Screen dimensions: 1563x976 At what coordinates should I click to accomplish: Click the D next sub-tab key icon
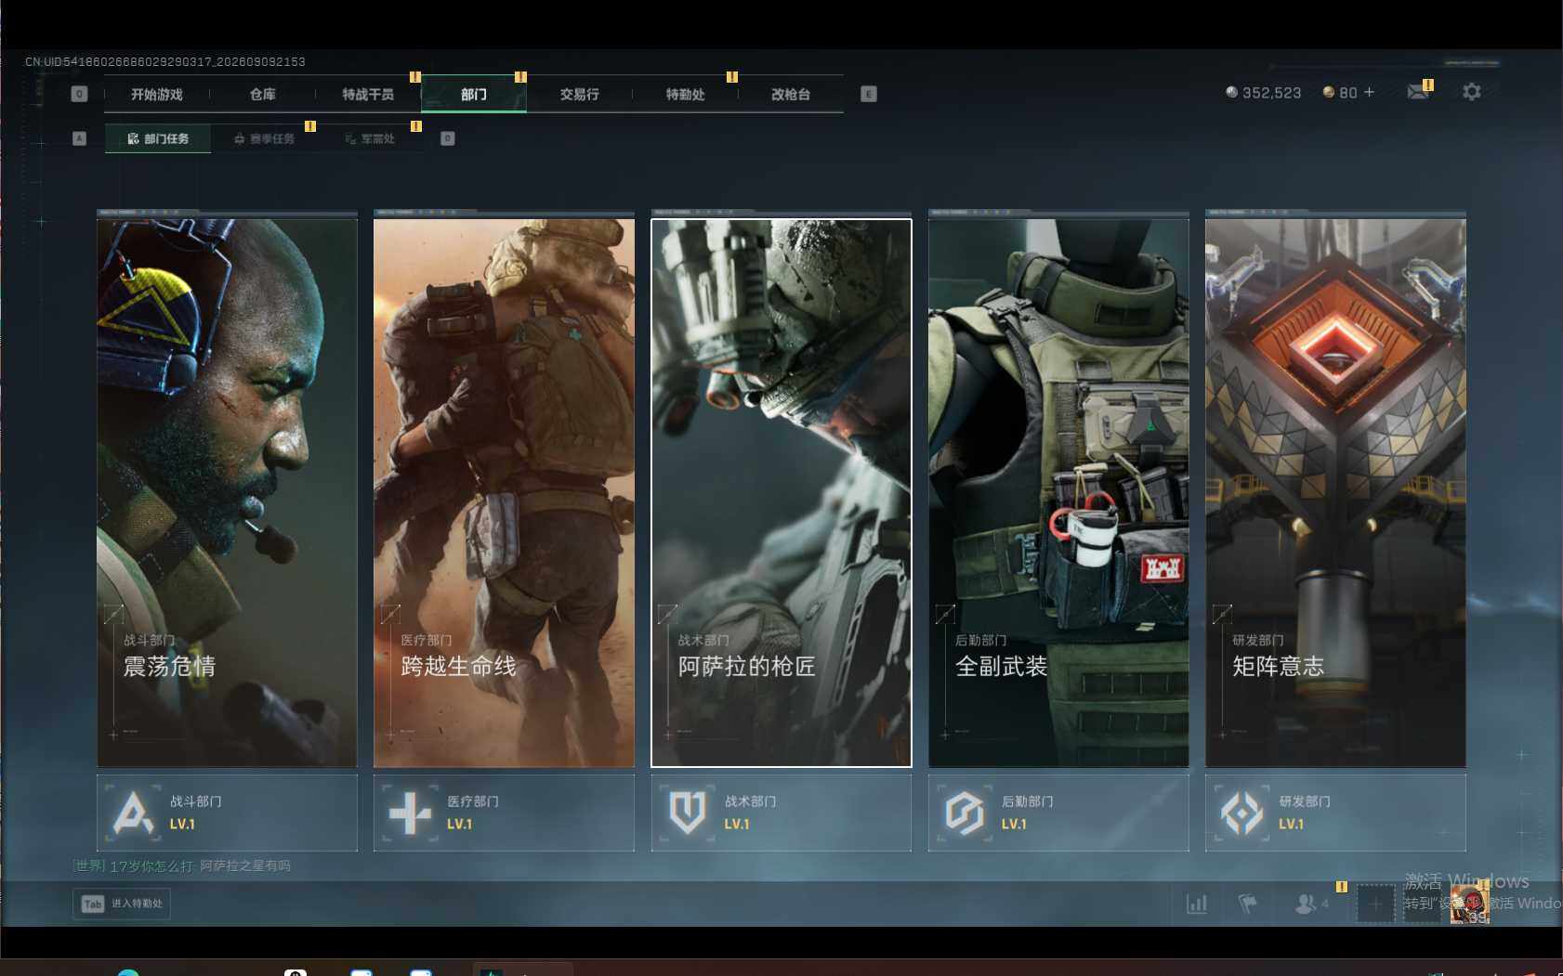[448, 138]
